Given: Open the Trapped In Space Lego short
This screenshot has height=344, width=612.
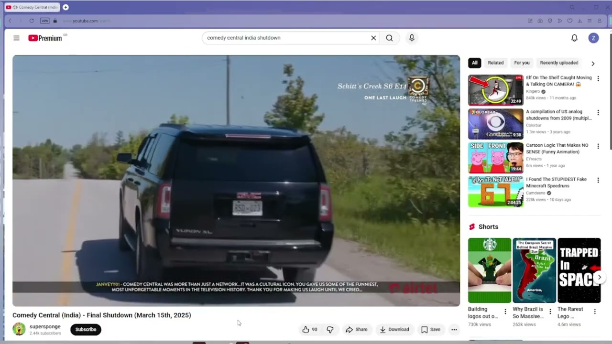Looking at the screenshot, I should (x=579, y=270).
